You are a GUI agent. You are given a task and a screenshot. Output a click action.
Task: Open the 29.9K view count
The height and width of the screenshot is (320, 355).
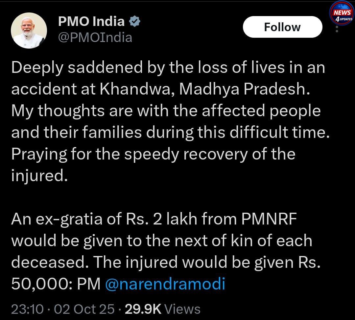pyautogui.click(x=143, y=309)
